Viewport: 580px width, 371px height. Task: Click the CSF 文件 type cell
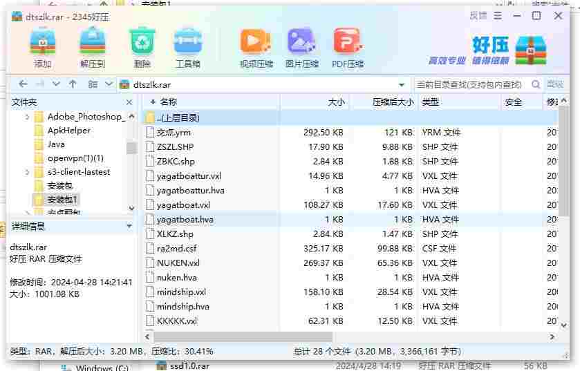coord(439,248)
